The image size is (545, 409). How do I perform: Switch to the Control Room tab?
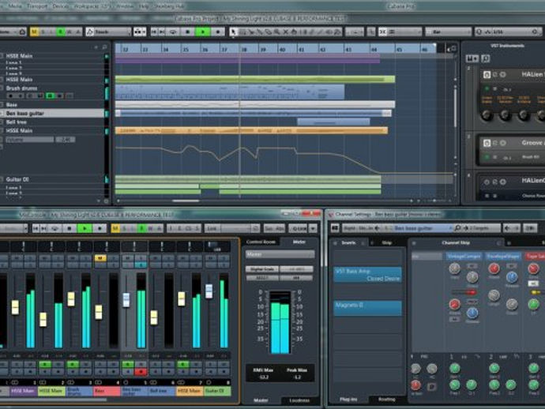click(x=261, y=242)
